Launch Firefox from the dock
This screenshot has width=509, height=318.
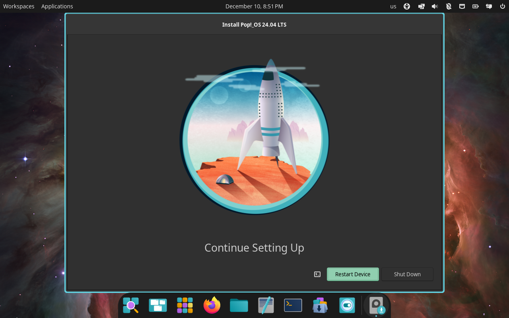point(212,305)
